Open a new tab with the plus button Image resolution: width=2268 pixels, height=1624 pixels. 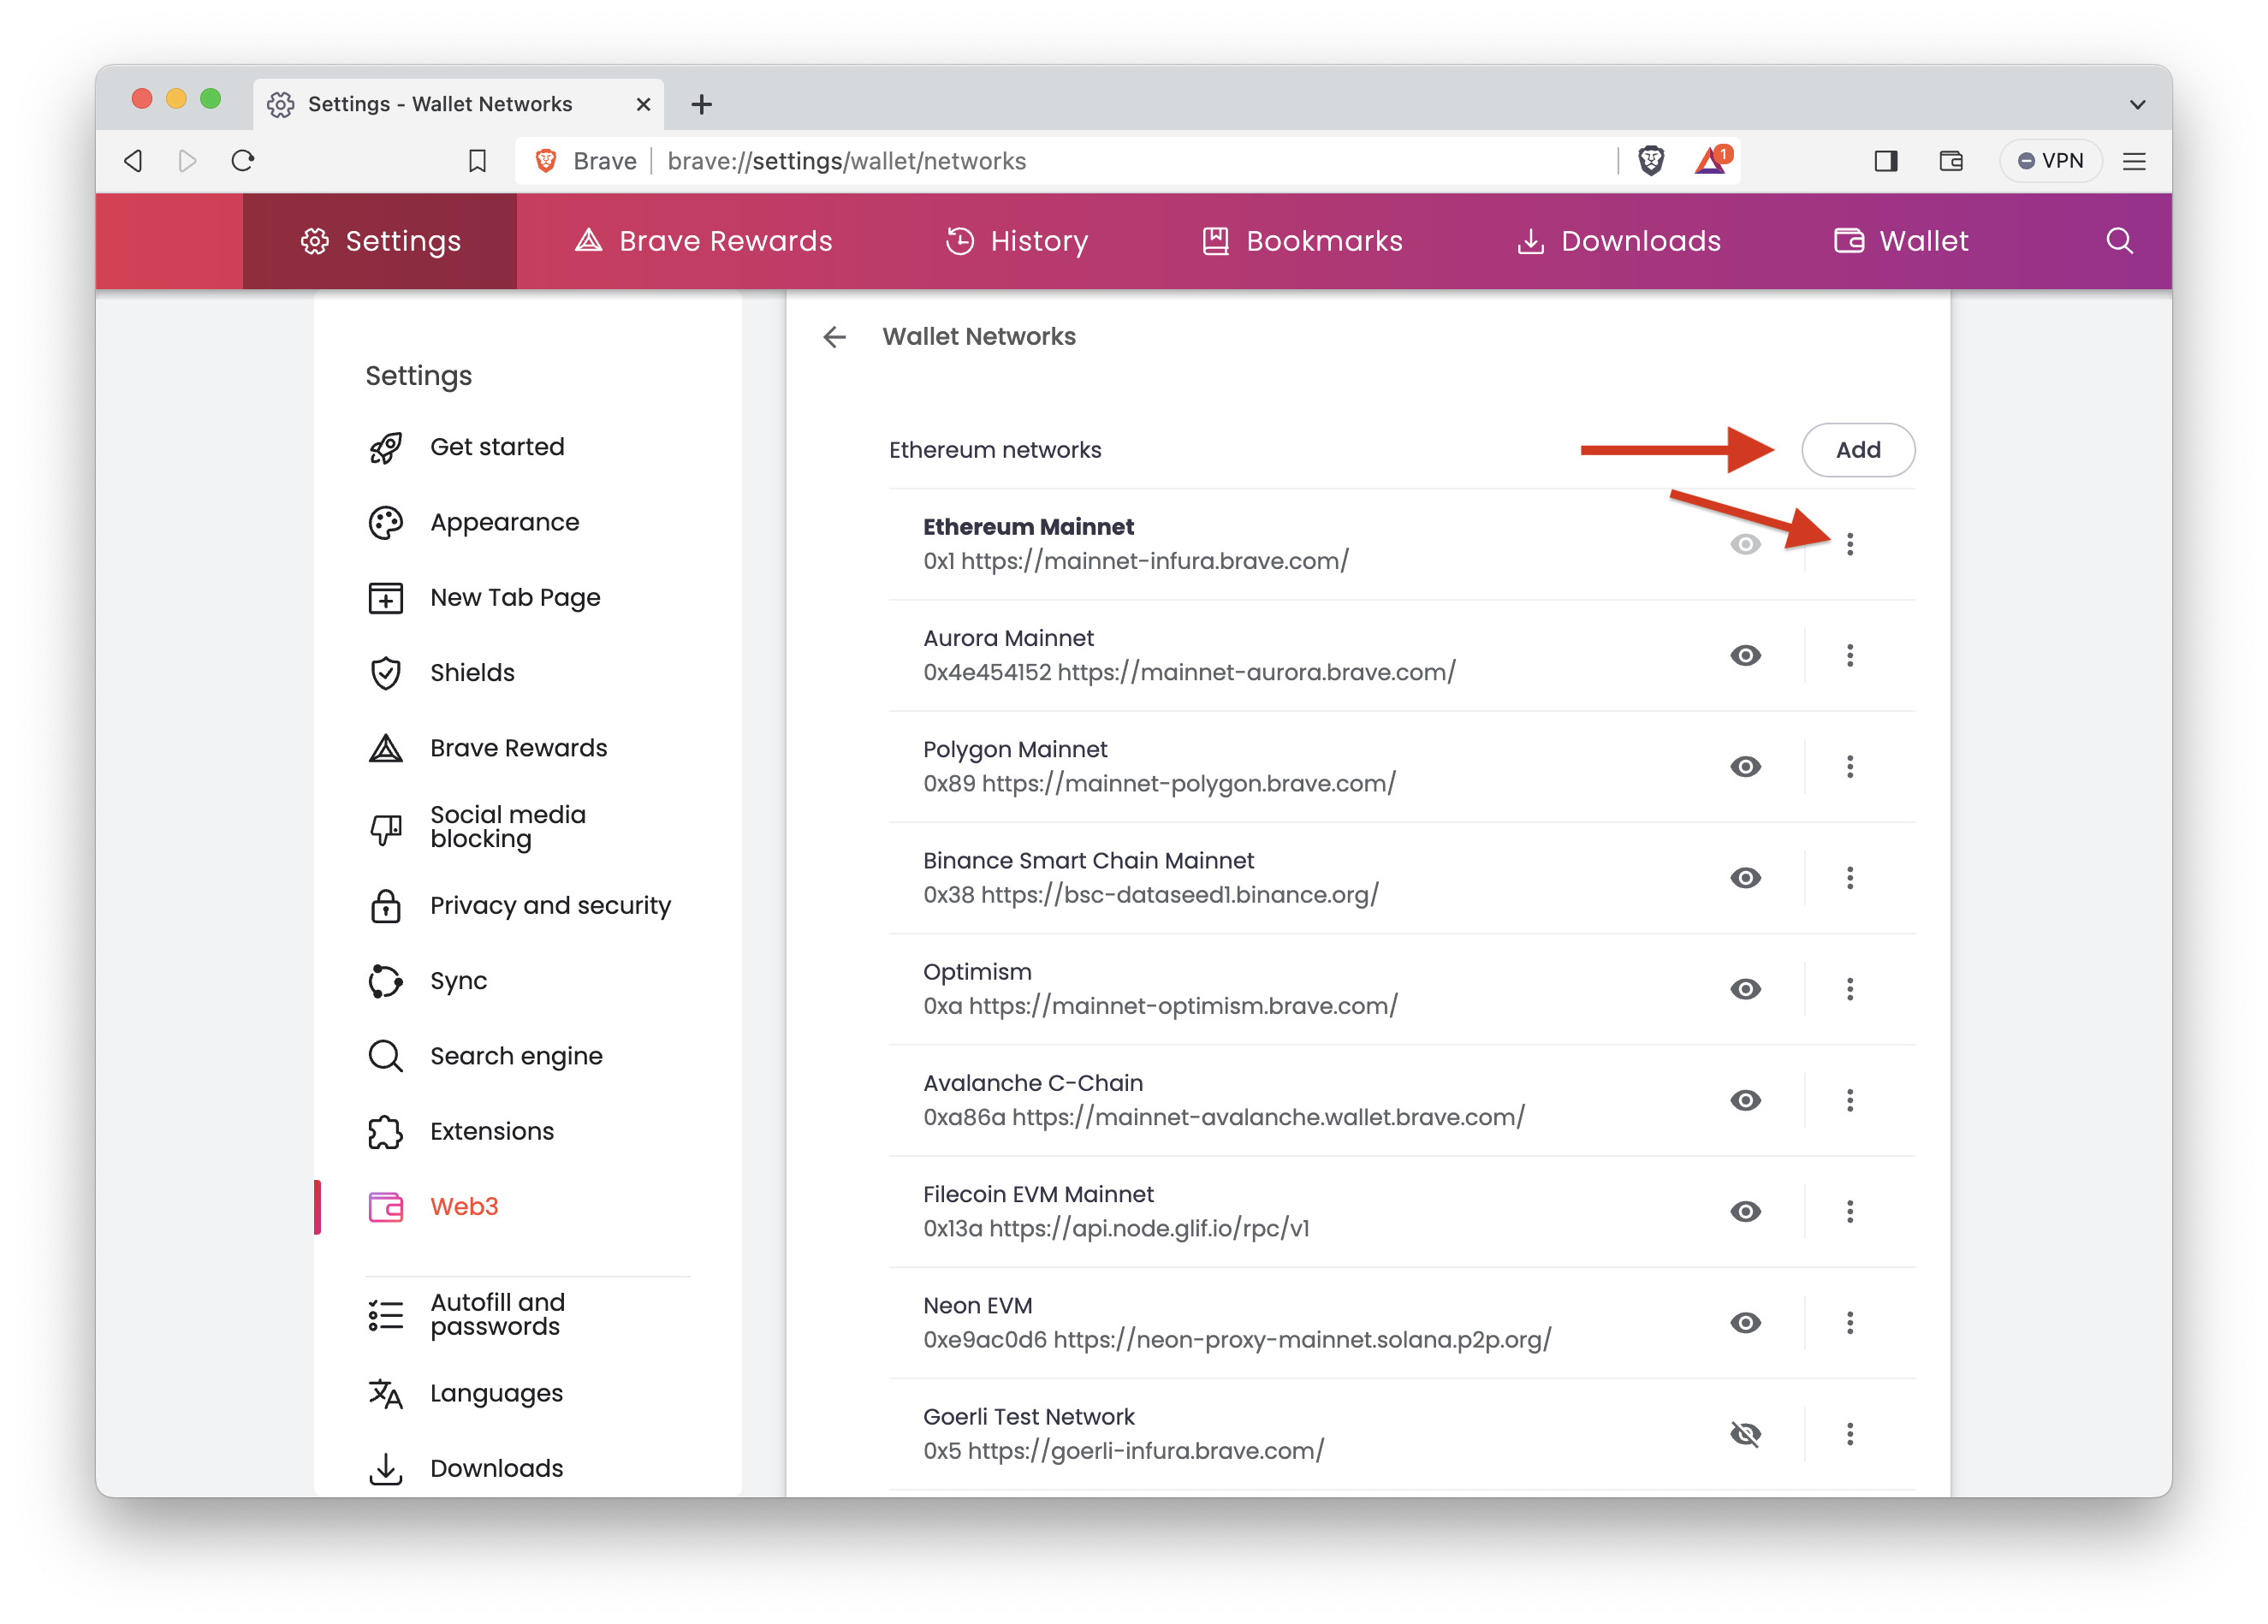[x=702, y=104]
